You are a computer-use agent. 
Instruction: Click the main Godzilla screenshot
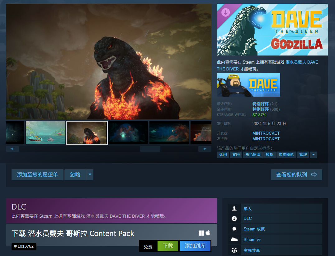[109, 61]
